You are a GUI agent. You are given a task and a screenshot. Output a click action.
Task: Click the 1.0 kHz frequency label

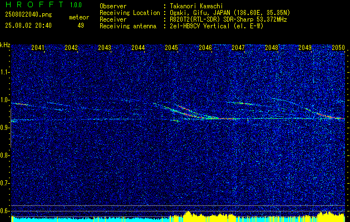coord(5,100)
